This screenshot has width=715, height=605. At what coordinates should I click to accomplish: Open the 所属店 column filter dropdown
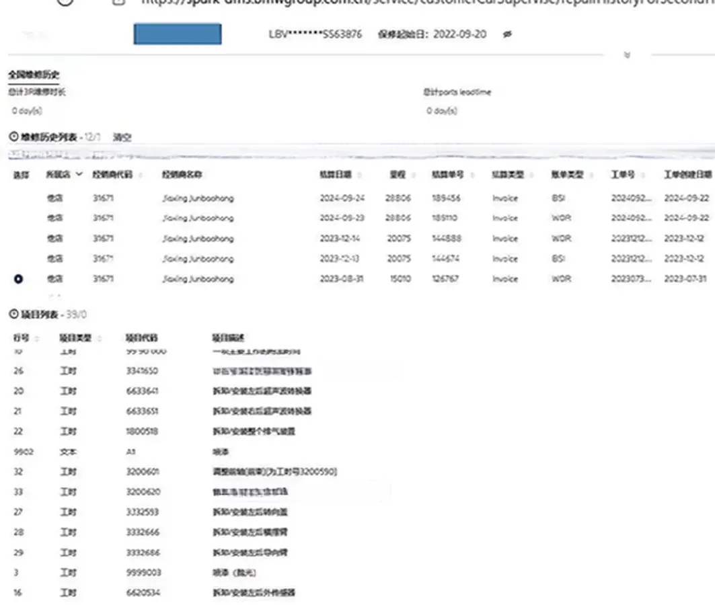(79, 175)
